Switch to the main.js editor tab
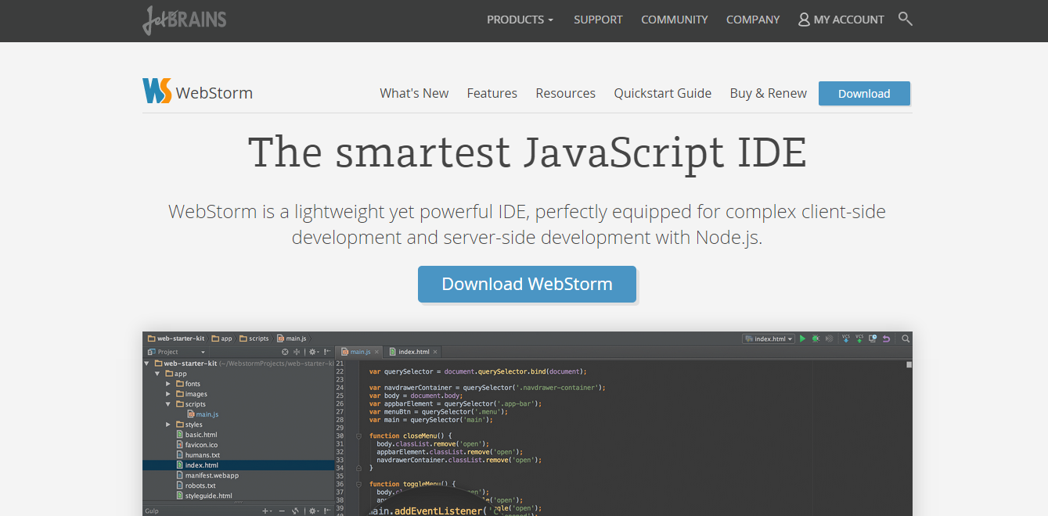 pos(360,352)
